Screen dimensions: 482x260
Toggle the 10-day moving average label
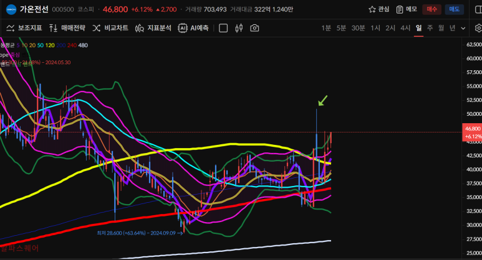point(24,45)
